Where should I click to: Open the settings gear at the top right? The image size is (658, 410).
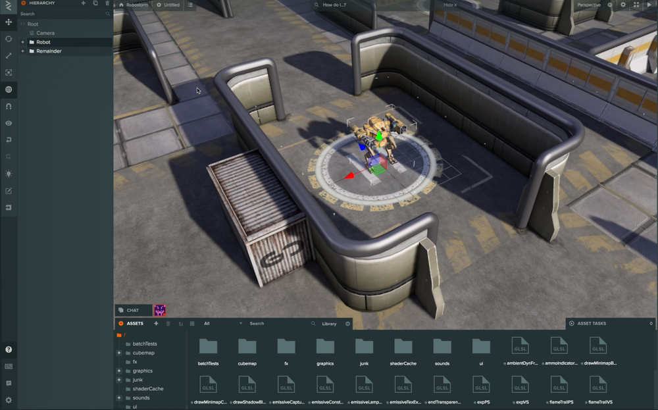(x=623, y=5)
